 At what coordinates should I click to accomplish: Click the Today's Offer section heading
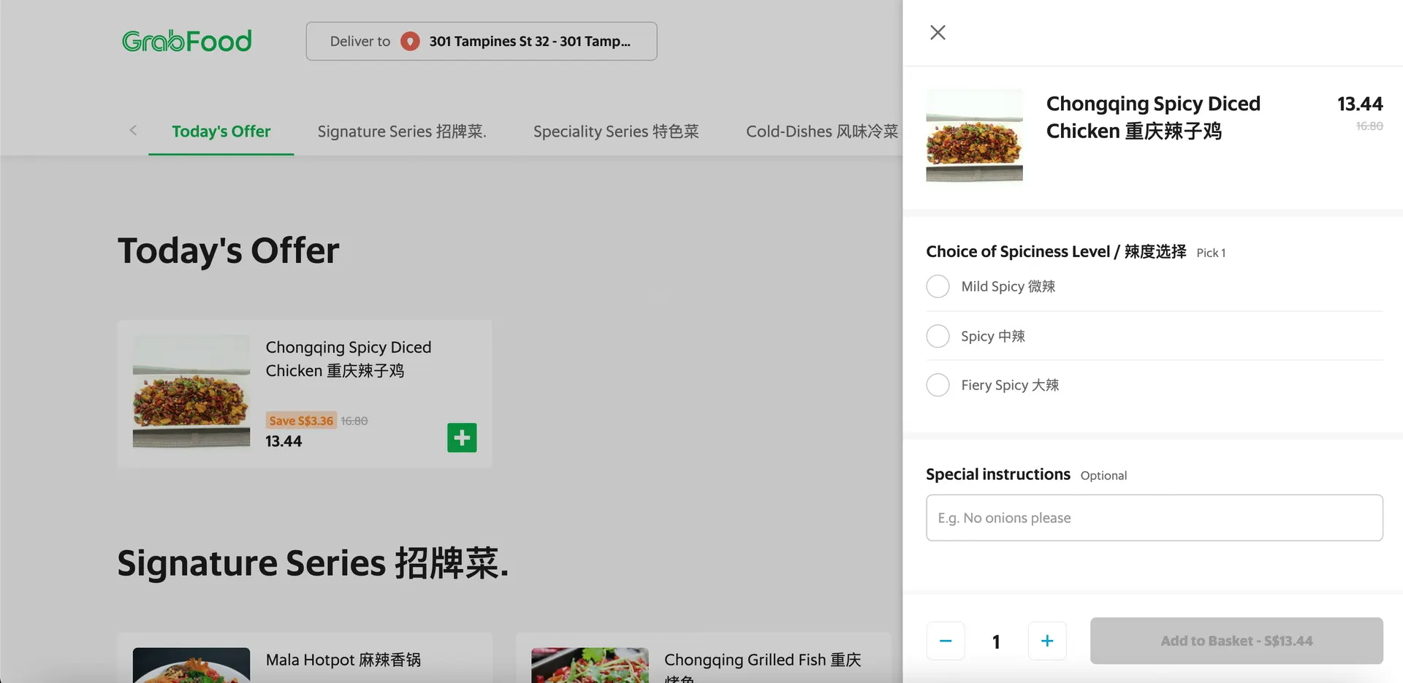coord(229,251)
